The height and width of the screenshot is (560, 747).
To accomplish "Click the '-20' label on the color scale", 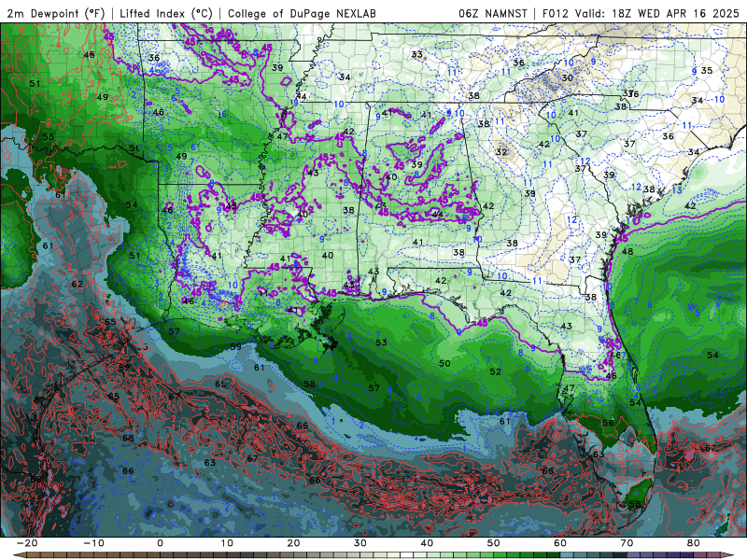I will pyautogui.click(x=27, y=543).
